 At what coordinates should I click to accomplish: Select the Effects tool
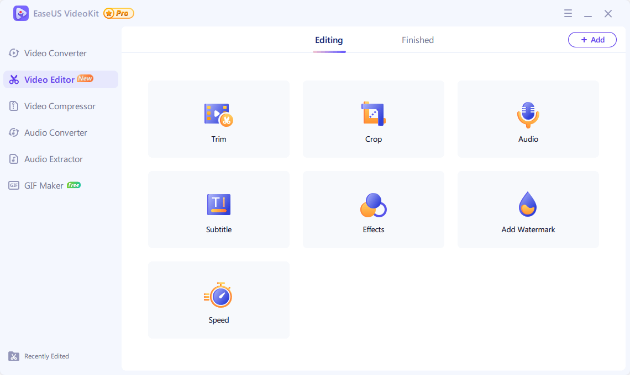[373, 210]
